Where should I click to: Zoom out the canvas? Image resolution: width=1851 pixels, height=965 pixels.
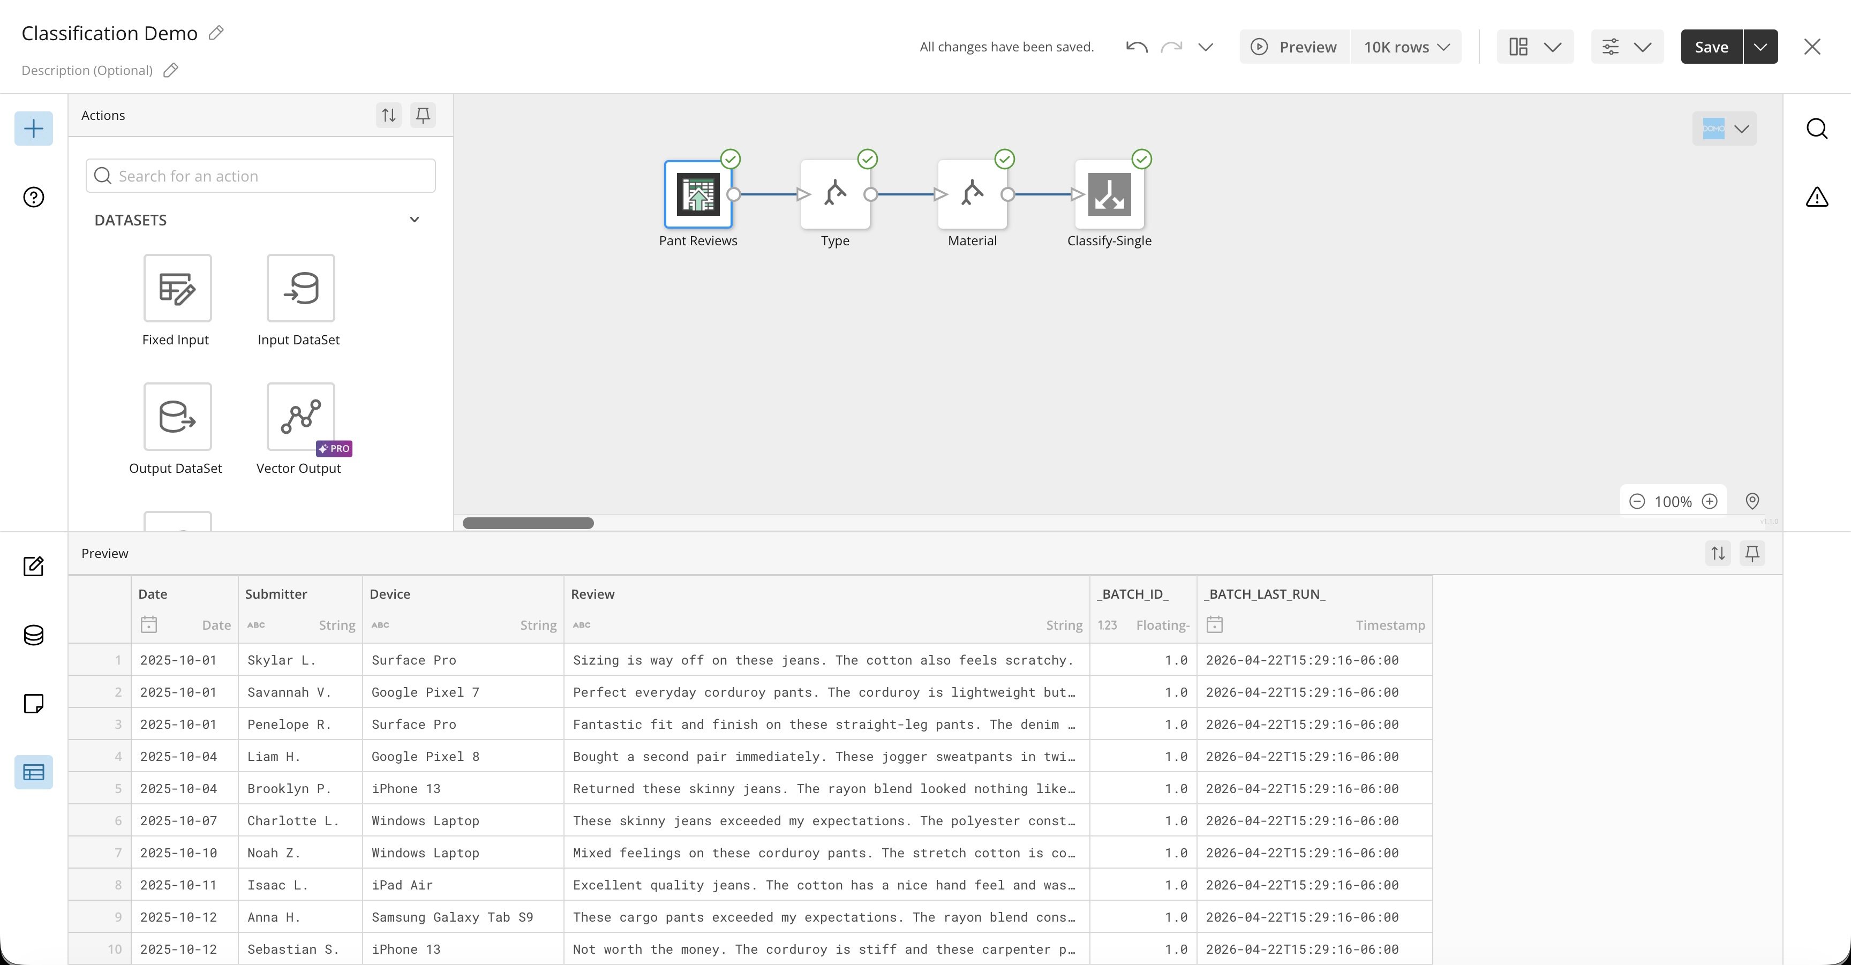click(x=1637, y=502)
